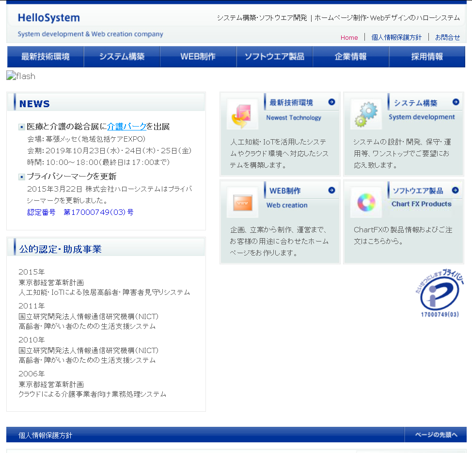Click the arrow beside WEB制作 card title
The width and height of the screenshot is (472, 453).
(x=331, y=190)
